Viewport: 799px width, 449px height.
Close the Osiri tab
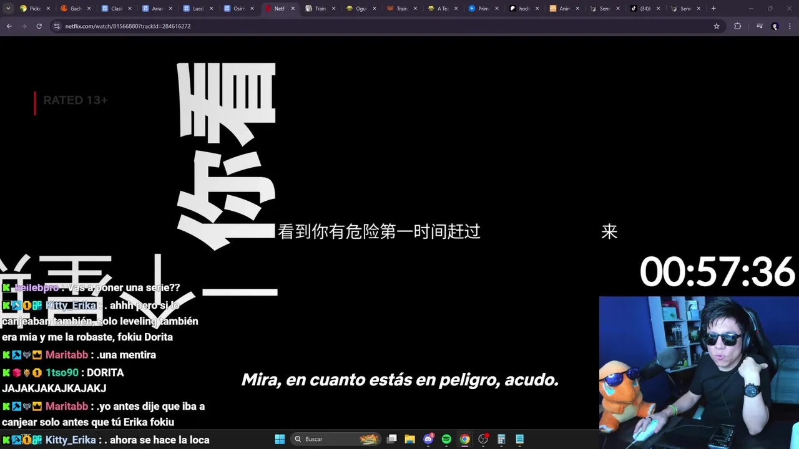252,9
